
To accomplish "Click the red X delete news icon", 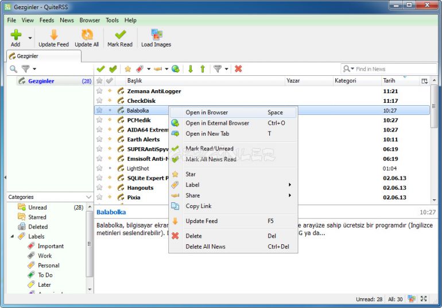I will [x=238, y=68].
